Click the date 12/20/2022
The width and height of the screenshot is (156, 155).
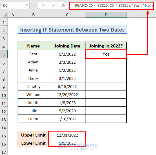click(x=67, y=95)
